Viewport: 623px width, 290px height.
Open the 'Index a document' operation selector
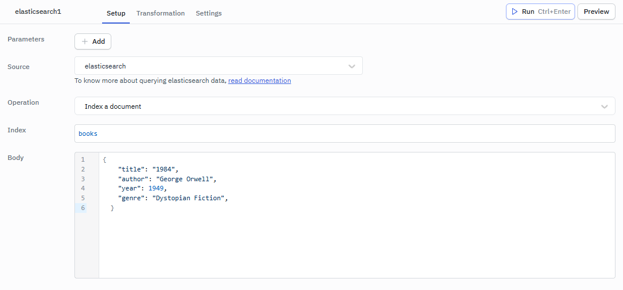coord(335,106)
